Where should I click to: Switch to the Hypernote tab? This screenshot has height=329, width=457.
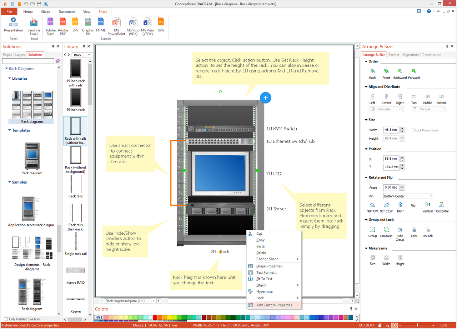point(411,55)
